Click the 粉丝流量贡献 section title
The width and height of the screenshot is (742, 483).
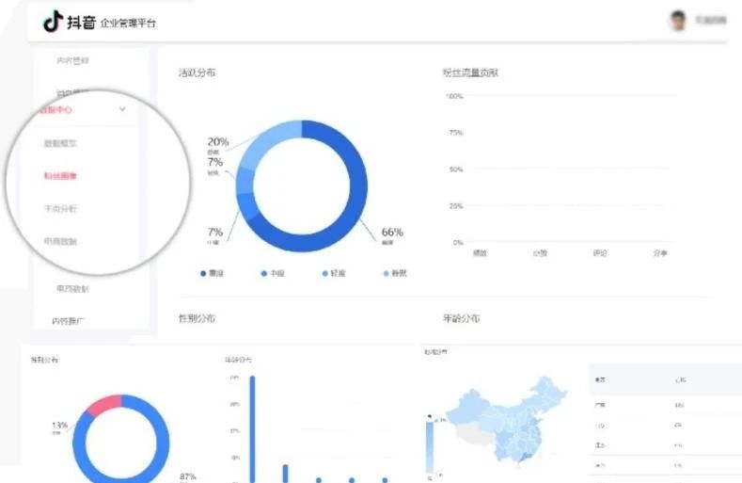point(470,72)
